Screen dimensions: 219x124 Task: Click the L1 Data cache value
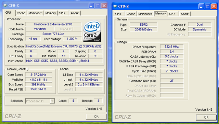click(89, 74)
